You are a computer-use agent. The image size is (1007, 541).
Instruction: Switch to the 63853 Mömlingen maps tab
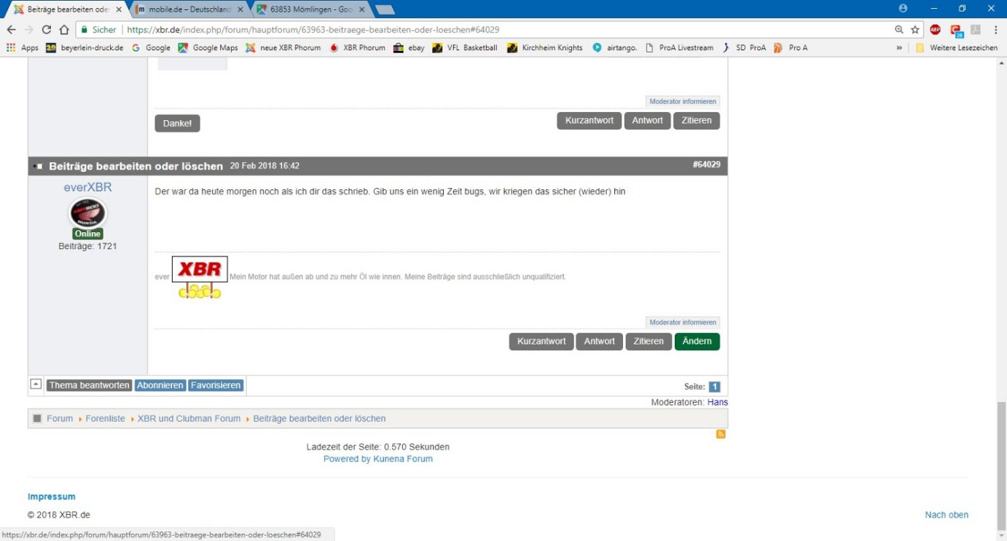[x=310, y=9]
